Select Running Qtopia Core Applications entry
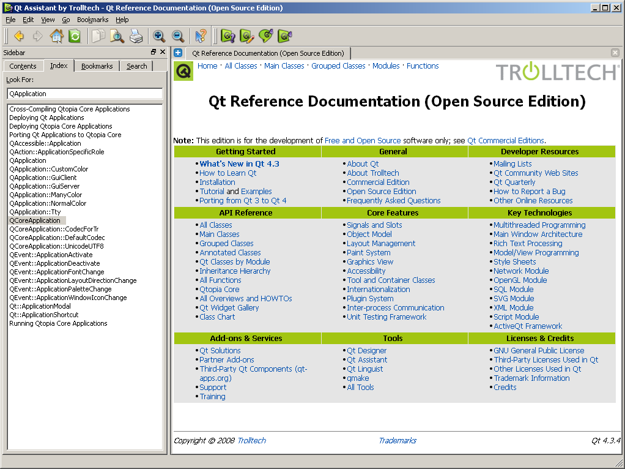 [58, 323]
